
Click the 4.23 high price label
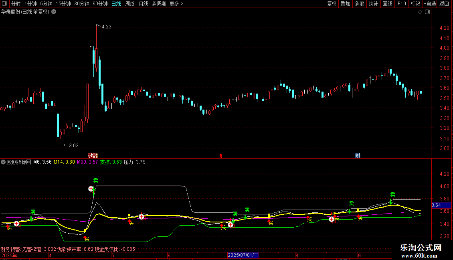(x=107, y=27)
